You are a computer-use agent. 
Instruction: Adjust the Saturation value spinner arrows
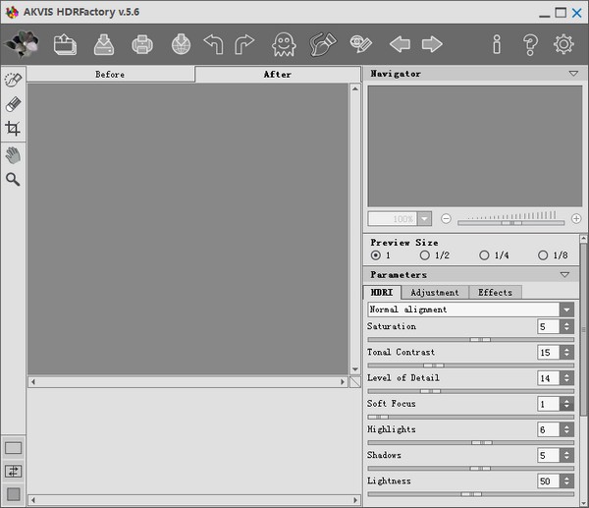pos(566,326)
